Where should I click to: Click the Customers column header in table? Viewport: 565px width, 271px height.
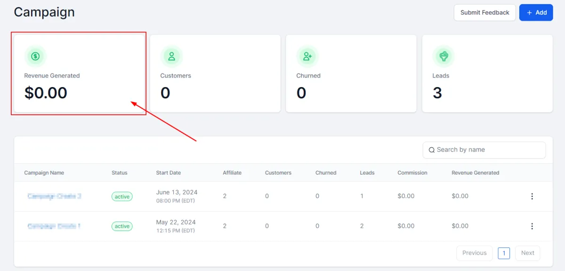coord(278,173)
